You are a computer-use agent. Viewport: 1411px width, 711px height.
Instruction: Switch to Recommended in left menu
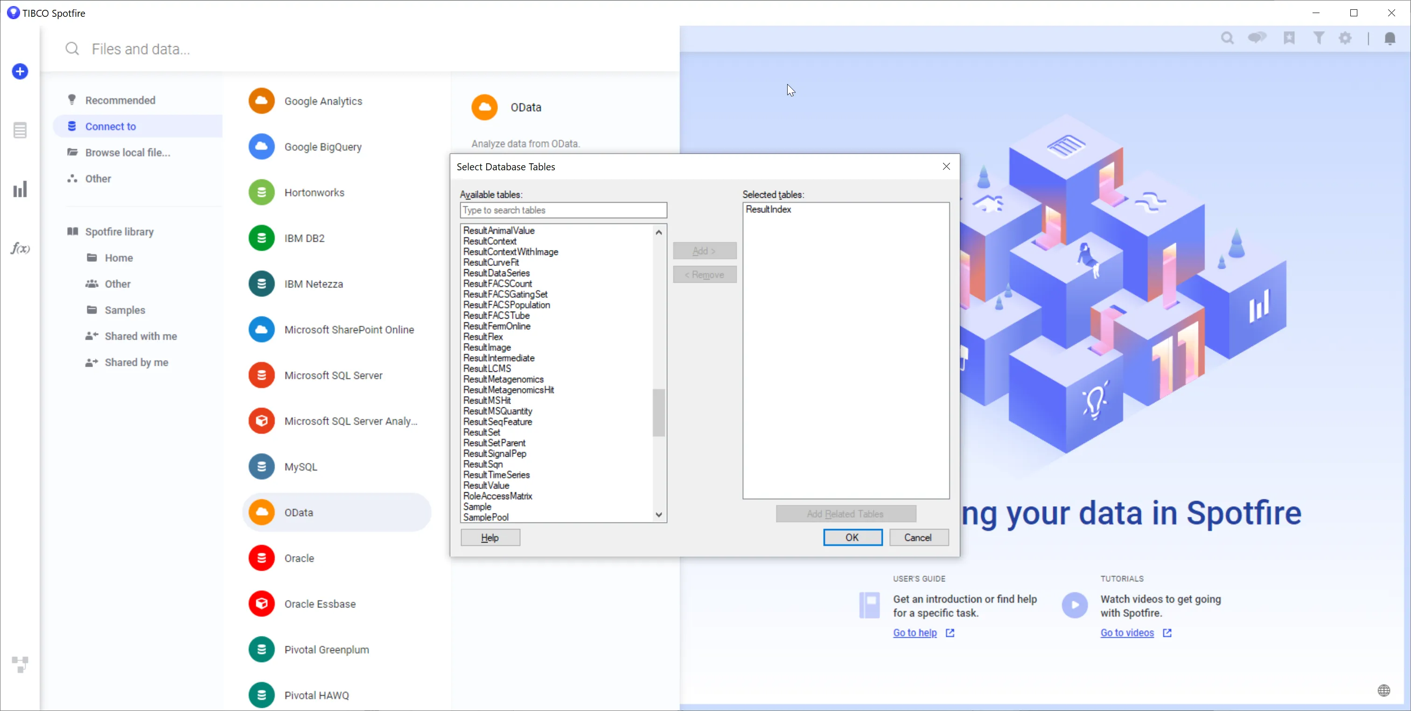120,100
